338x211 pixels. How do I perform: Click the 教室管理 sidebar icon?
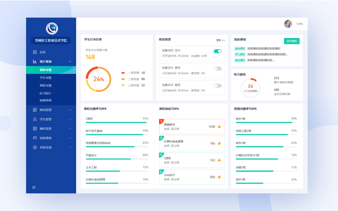pos(35,110)
